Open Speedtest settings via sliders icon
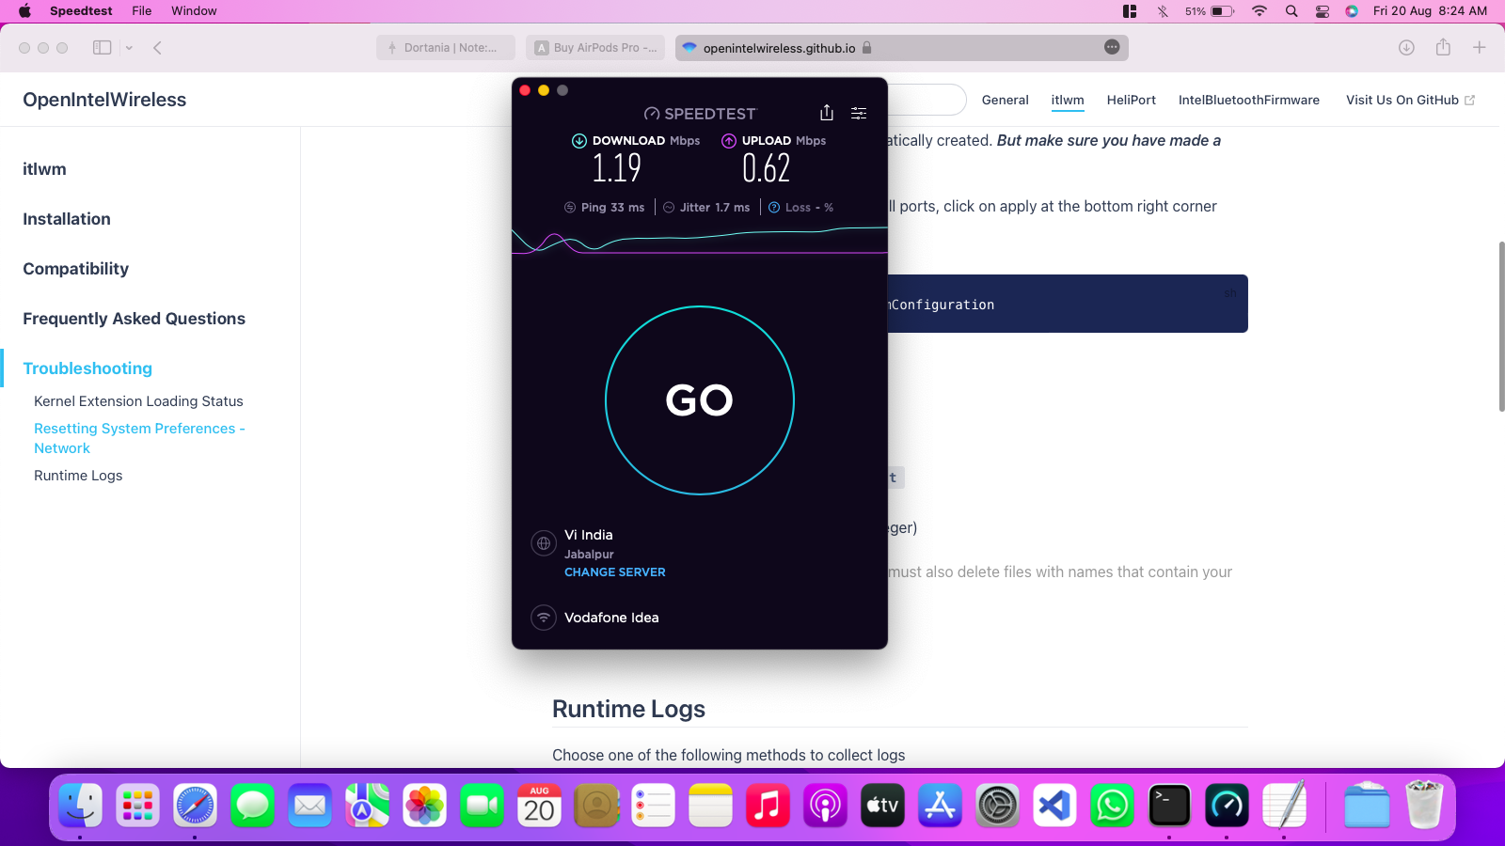Screen dimensions: 1505x846 859,113
